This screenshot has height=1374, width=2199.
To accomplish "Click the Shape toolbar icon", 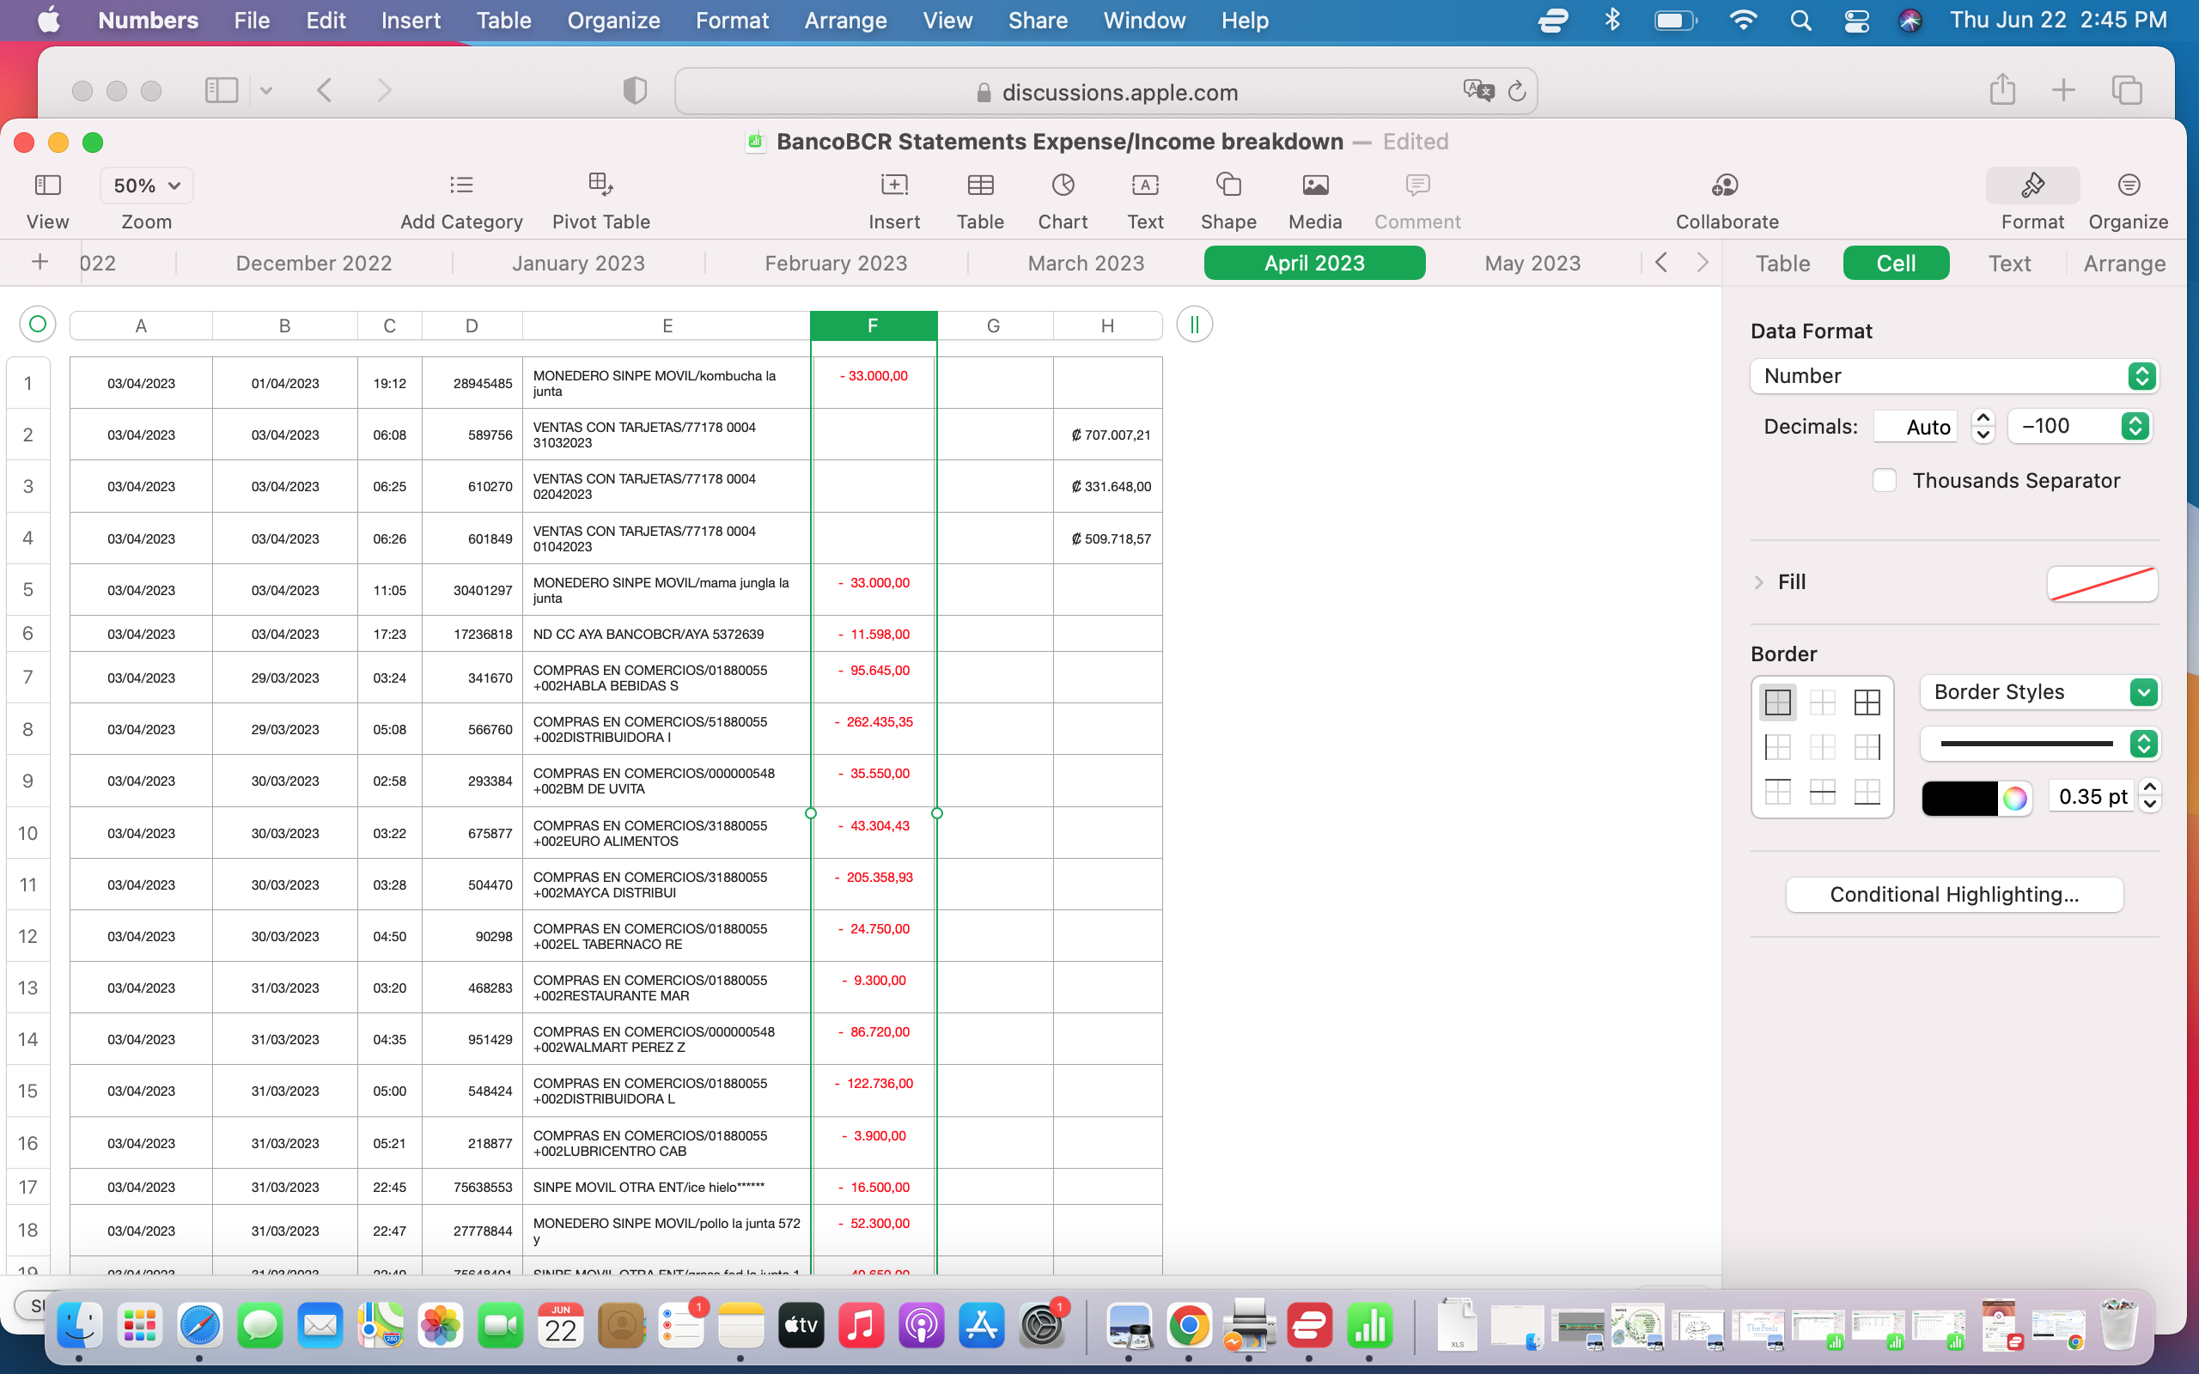I will 1227,185.
